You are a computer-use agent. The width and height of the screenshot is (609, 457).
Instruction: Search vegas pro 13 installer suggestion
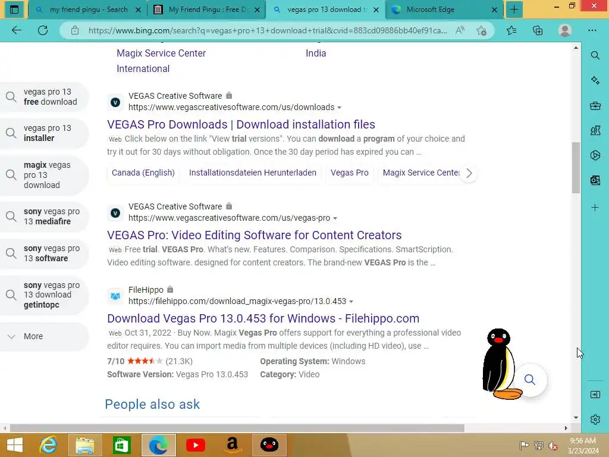click(45, 133)
